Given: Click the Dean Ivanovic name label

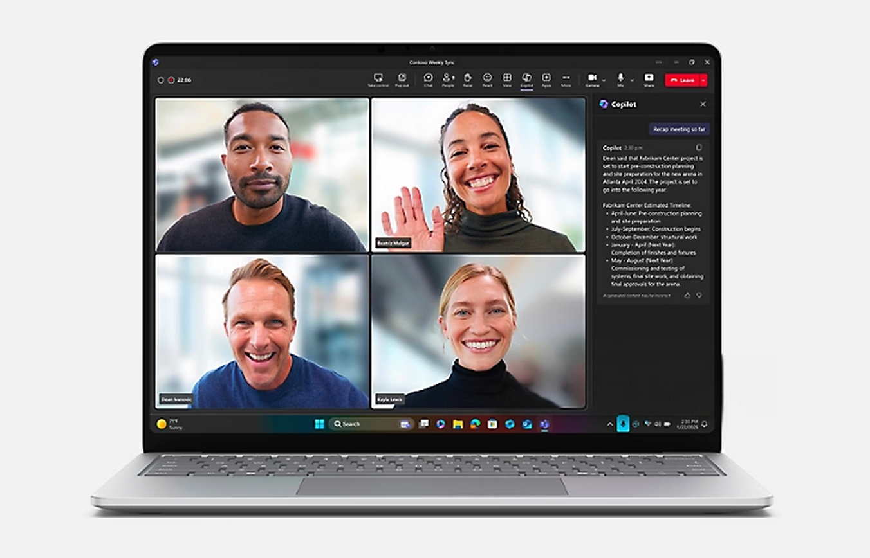Looking at the screenshot, I should [x=176, y=399].
